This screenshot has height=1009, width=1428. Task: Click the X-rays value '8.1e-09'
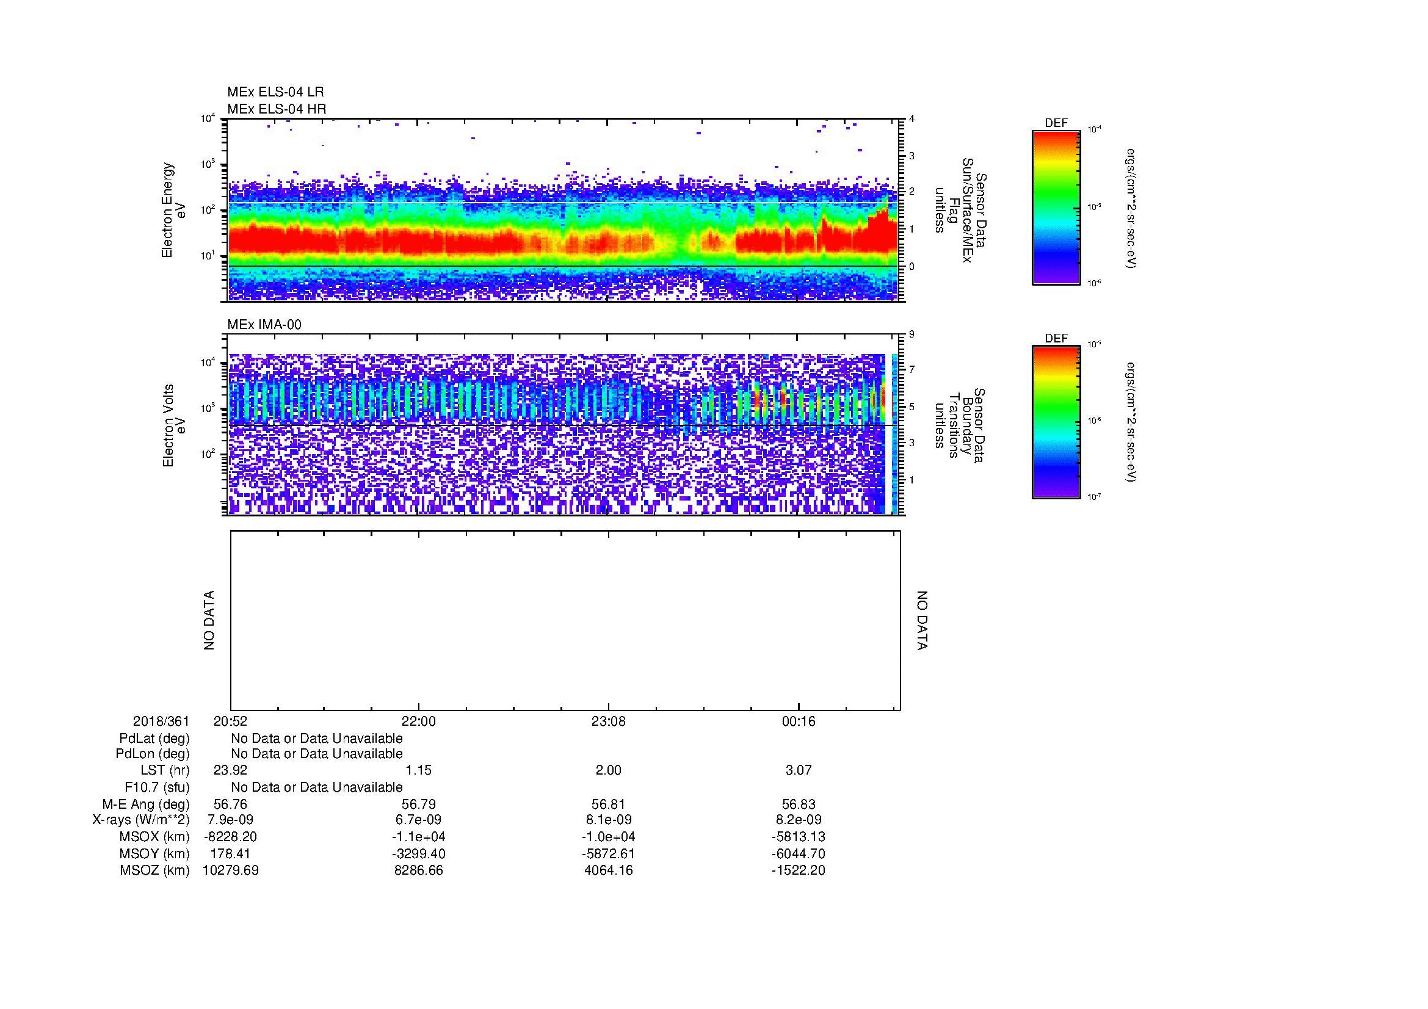(609, 820)
